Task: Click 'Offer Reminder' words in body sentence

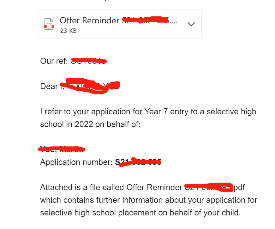Action: click(x=154, y=187)
